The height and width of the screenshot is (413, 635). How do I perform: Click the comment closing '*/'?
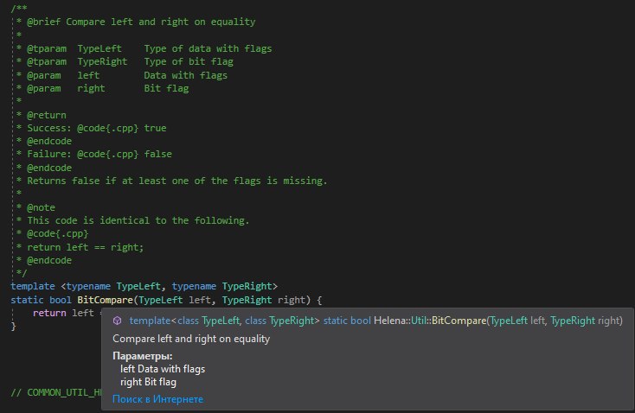tap(22, 273)
